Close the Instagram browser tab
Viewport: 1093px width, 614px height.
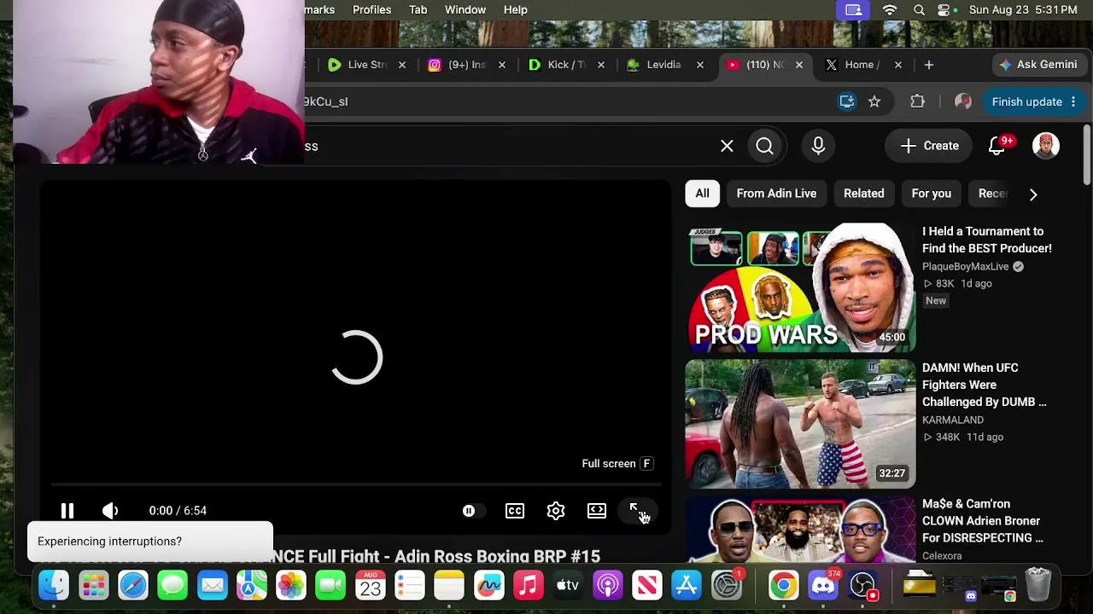click(x=502, y=65)
